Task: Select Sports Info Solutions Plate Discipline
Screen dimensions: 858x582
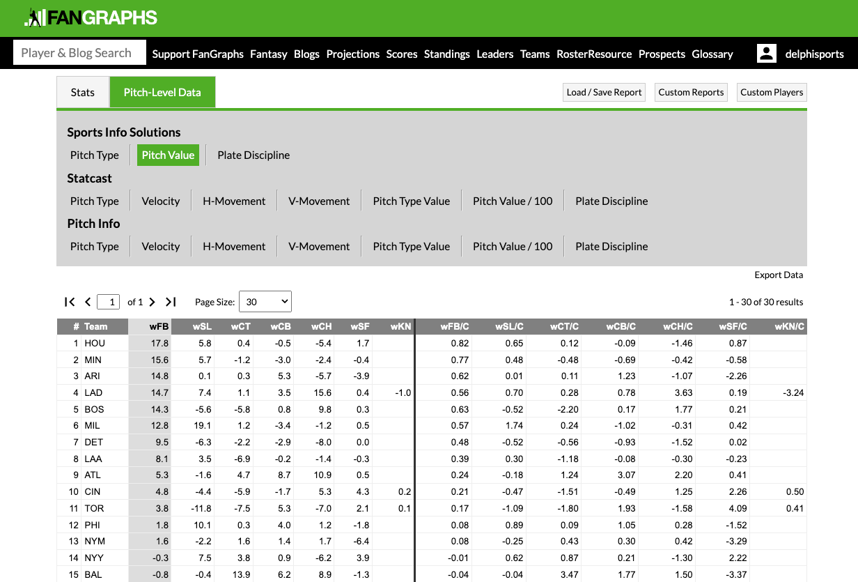Action: click(253, 155)
